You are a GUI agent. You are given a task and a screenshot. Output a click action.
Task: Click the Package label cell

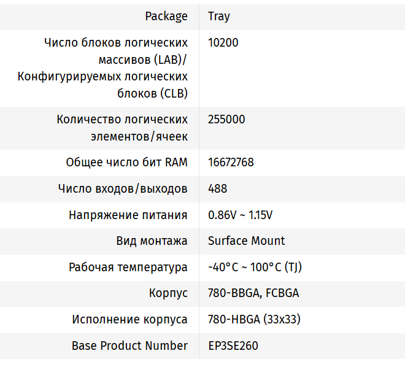(x=166, y=17)
